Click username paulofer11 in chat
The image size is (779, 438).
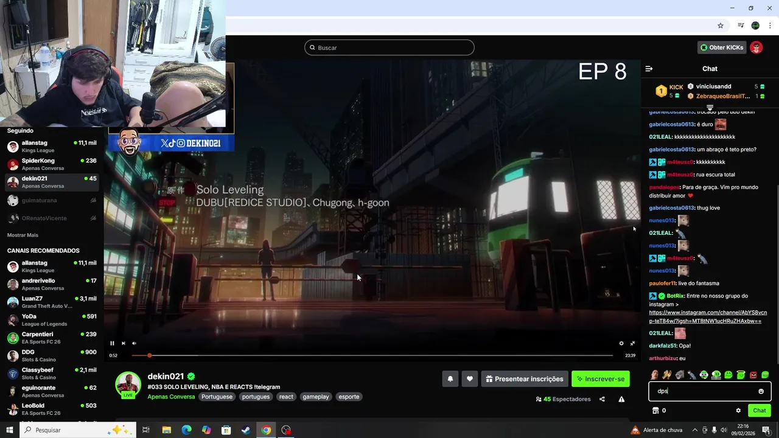point(662,283)
